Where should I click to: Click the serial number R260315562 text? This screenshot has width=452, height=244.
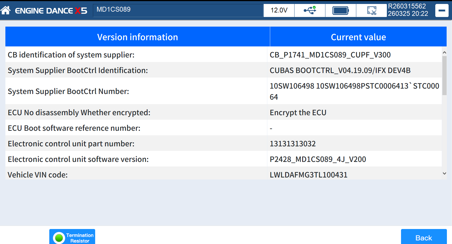coord(407,6)
